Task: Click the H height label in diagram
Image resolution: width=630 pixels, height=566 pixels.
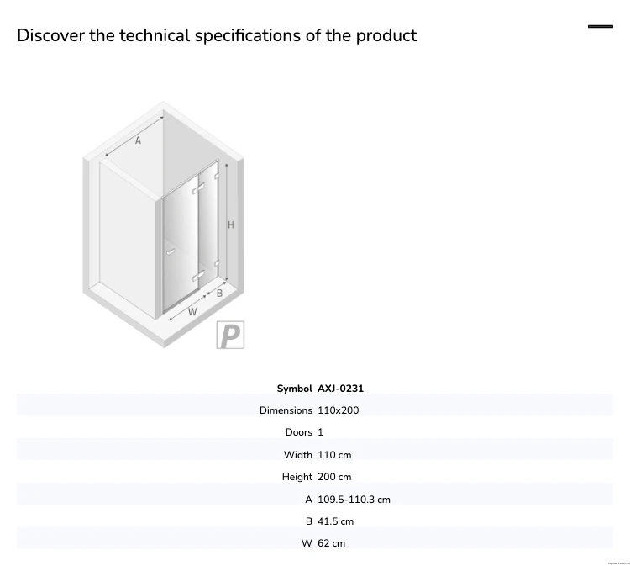Action: pos(231,225)
